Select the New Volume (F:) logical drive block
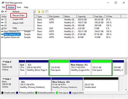The height and width of the screenshot is (99, 128). point(80,68)
